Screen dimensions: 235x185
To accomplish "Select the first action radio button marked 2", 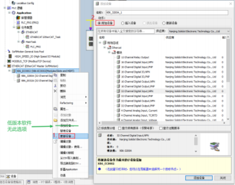I will click(99, 23).
